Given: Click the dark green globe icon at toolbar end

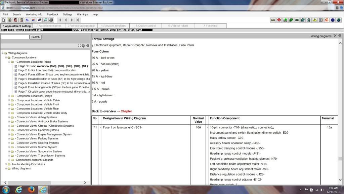Looking at the screenshot, I should (x=339, y=20).
